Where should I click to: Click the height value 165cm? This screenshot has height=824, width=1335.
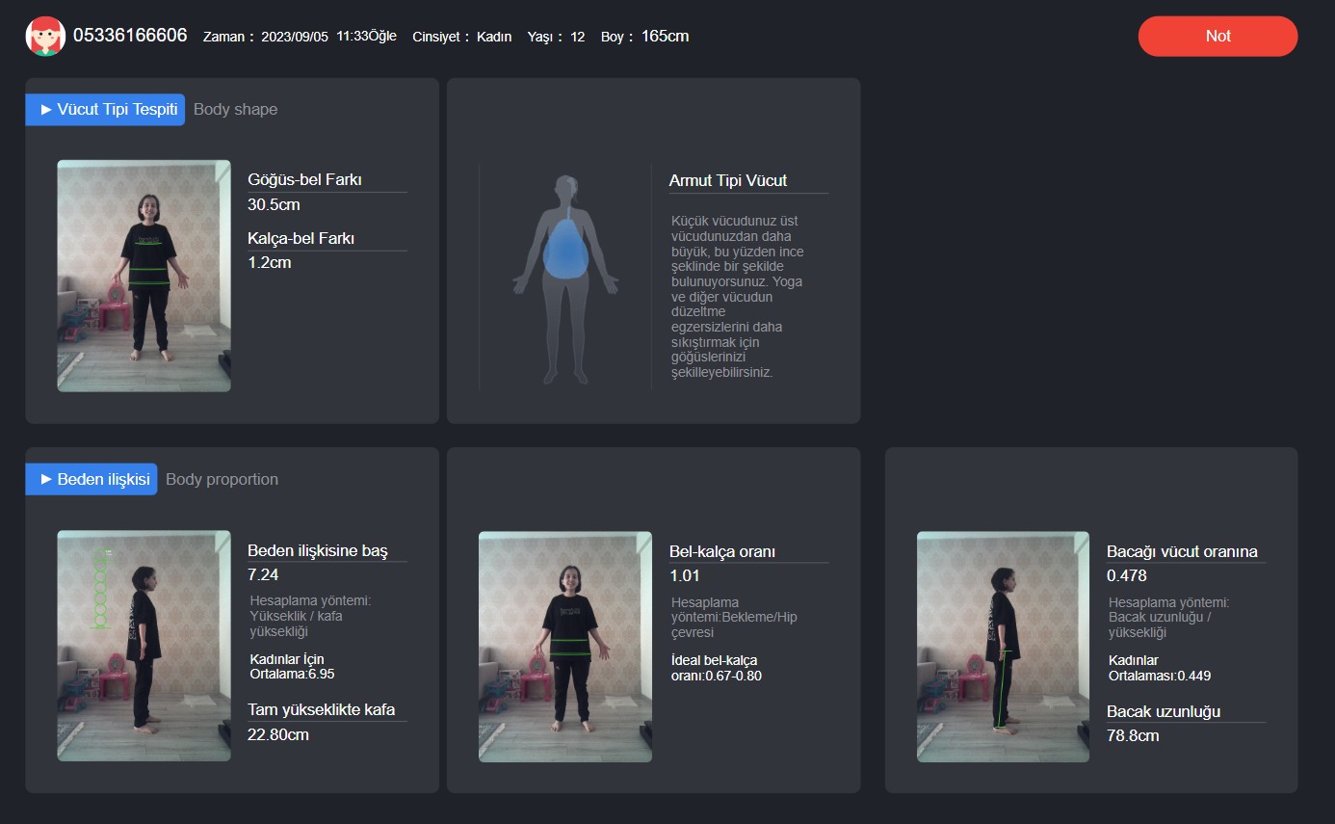pyautogui.click(x=665, y=37)
